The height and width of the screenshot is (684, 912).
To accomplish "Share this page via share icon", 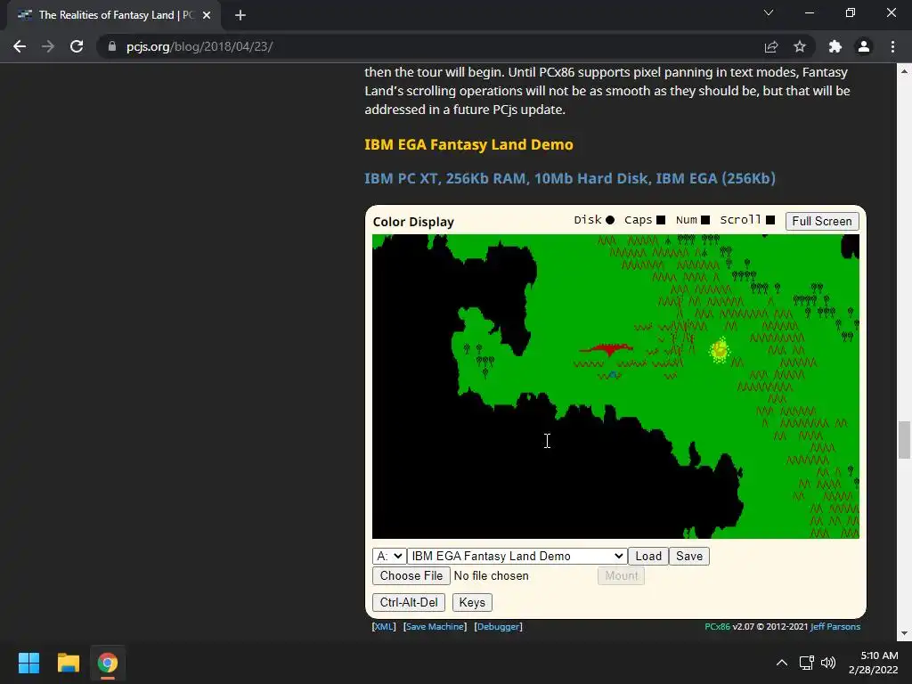I will [x=771, y=46].
